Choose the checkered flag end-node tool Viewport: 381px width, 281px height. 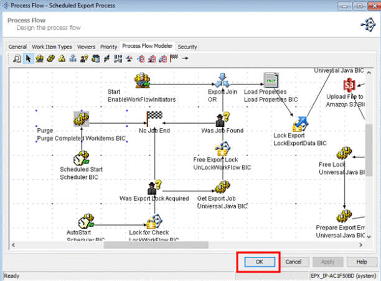coord(174,58)
